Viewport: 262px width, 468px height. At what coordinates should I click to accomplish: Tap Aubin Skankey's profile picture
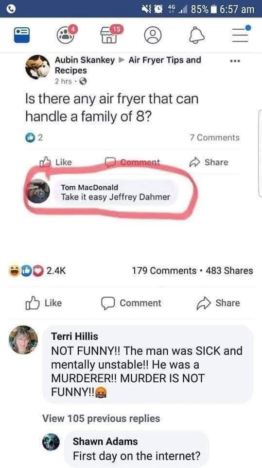(37, 67)
